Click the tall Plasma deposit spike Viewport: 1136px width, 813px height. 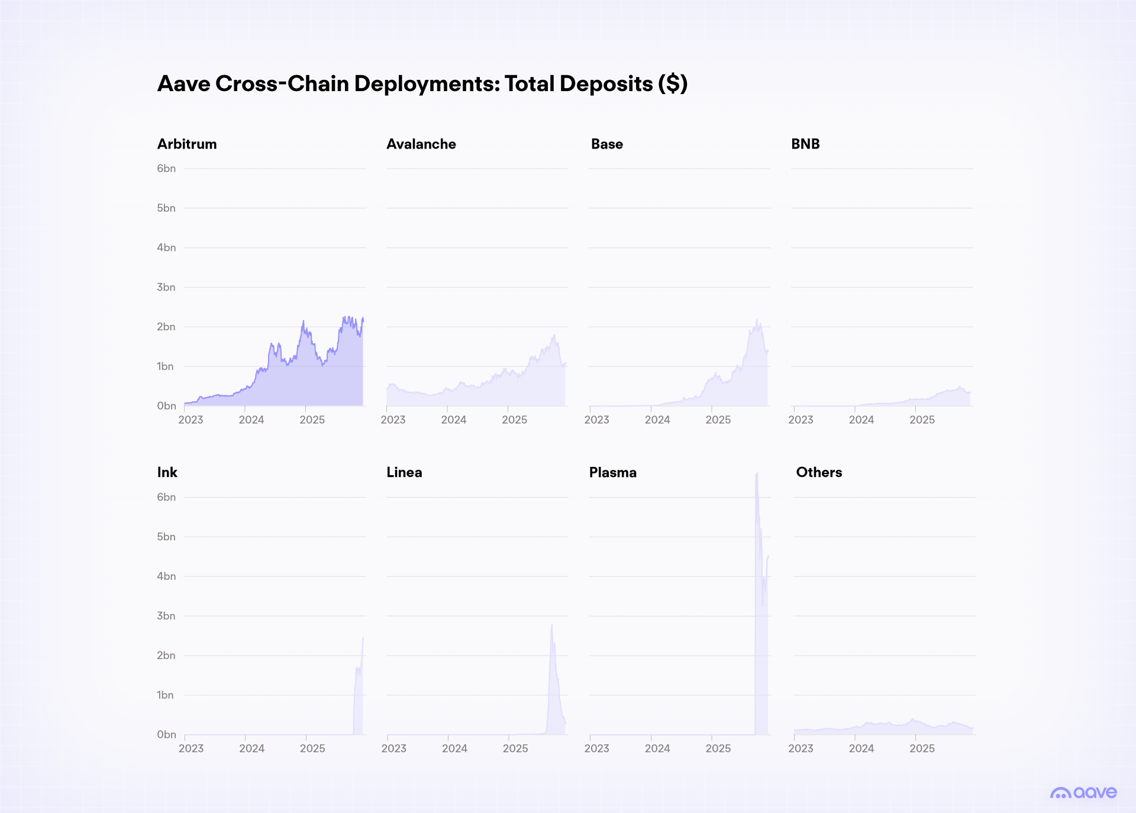tap(758, 533)
